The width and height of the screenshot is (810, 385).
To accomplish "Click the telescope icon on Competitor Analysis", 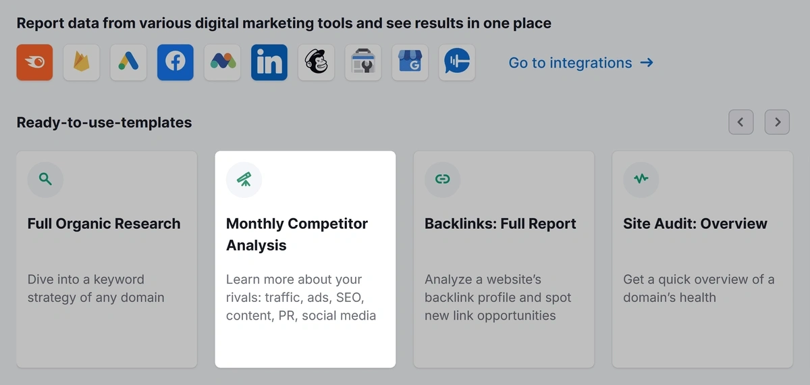I will [x=244, y=180].
